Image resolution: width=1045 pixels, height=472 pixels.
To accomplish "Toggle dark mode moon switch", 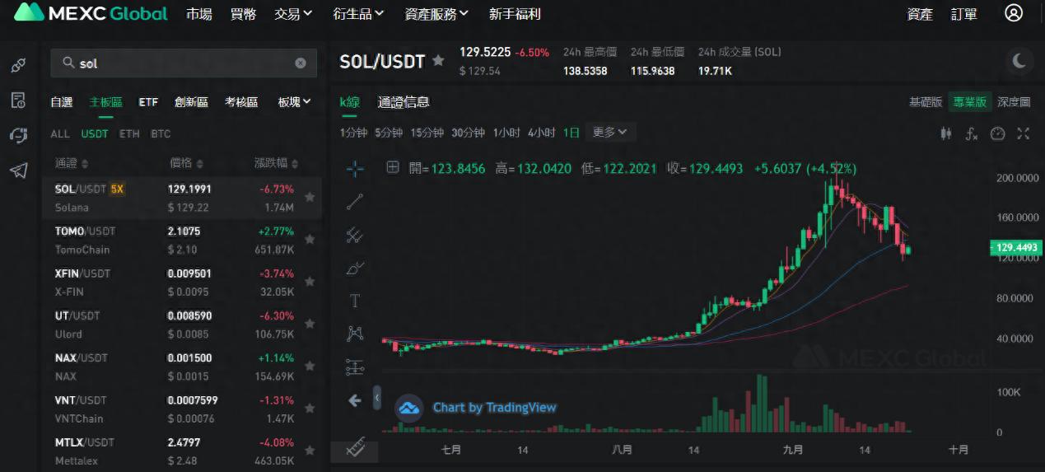I will (x=1019, y=60).
